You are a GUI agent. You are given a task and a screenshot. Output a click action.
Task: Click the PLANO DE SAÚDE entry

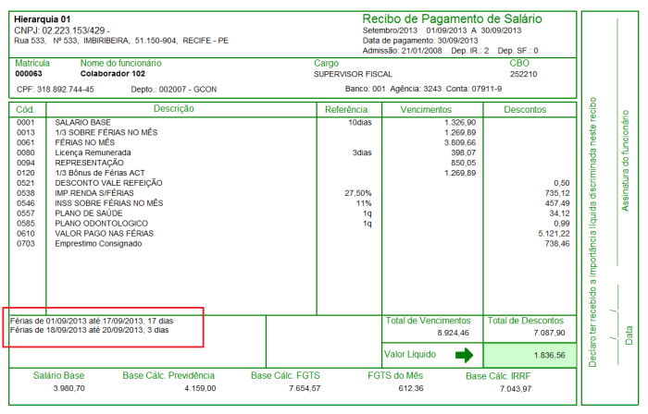coord(91,213)
